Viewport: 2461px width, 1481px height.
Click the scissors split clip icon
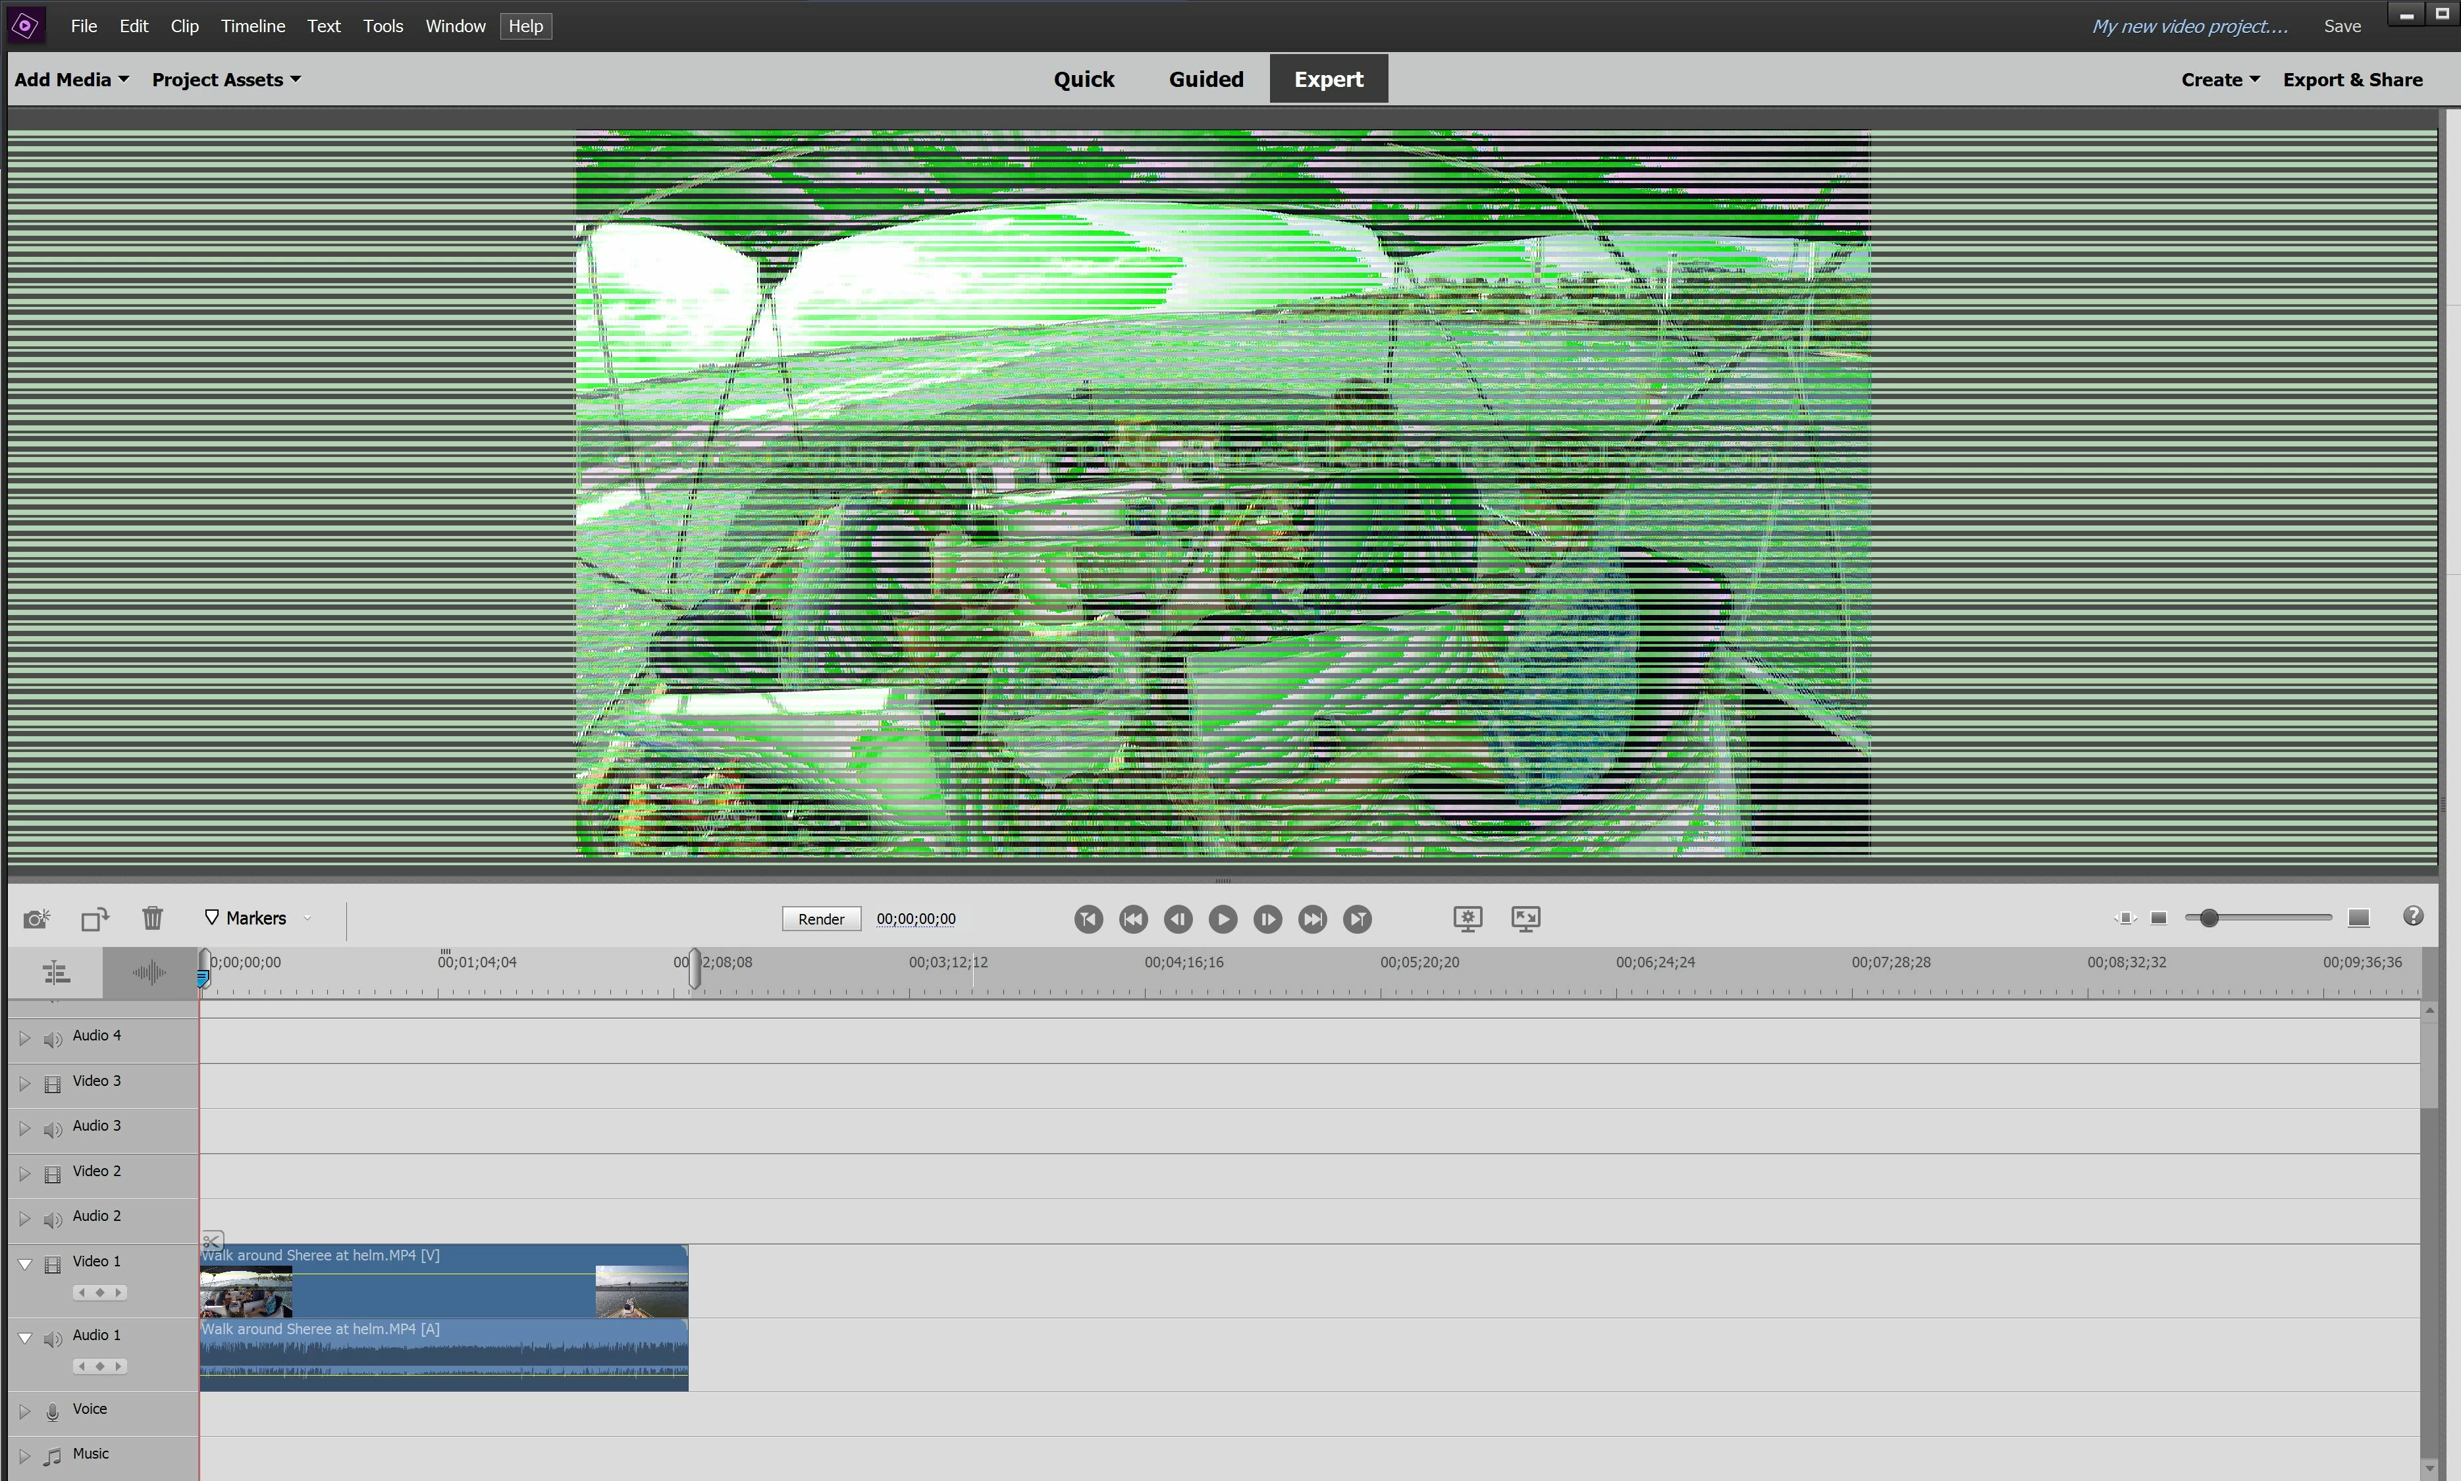coord(211,1241)
